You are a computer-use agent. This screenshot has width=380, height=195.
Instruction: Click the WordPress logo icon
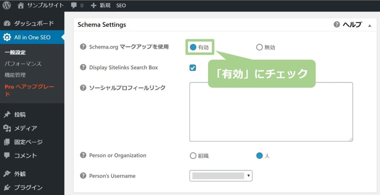(x=7, y=5)
